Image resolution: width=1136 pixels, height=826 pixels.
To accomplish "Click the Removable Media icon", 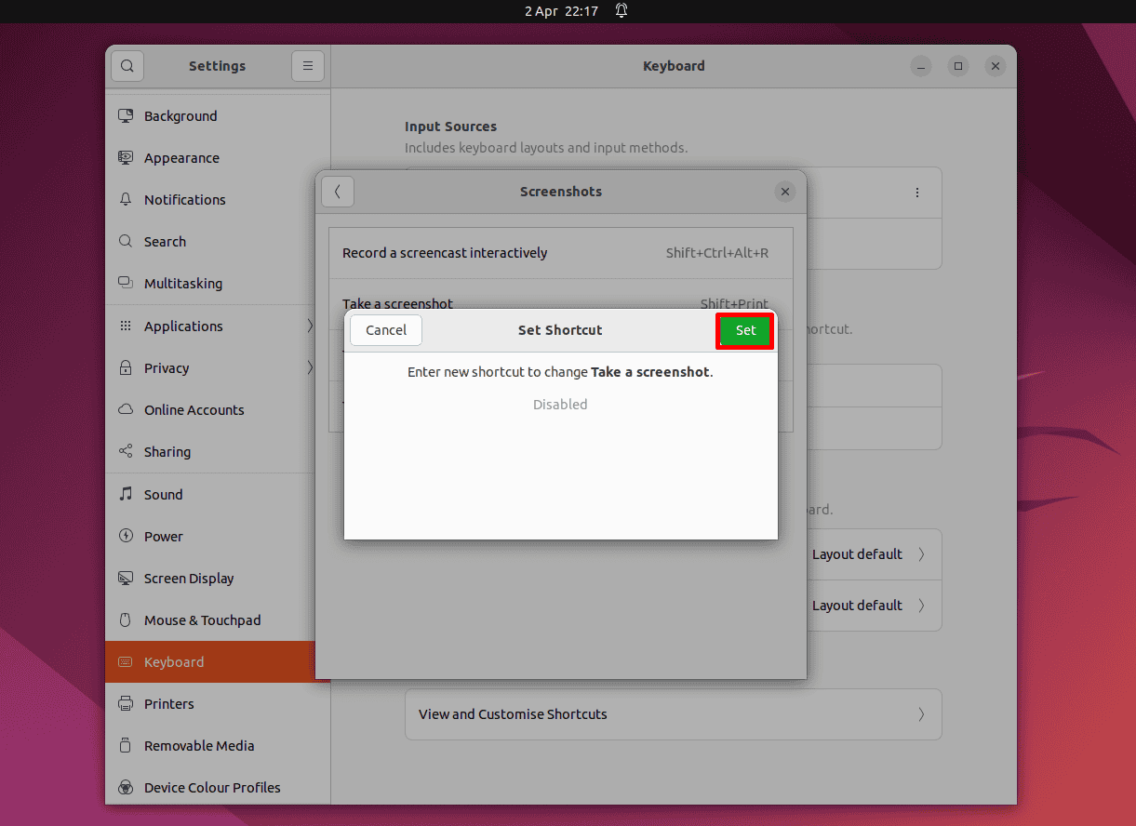I will (126, 746).
